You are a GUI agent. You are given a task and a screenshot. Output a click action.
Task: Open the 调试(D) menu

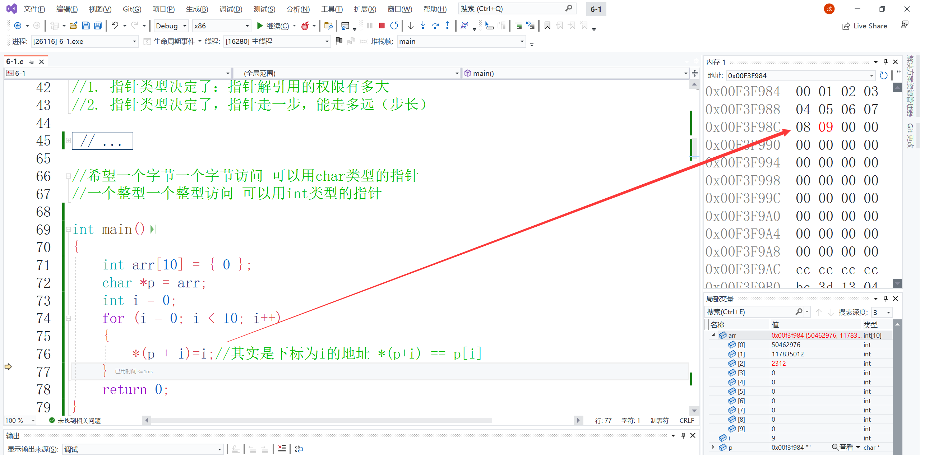pos(231,9)
